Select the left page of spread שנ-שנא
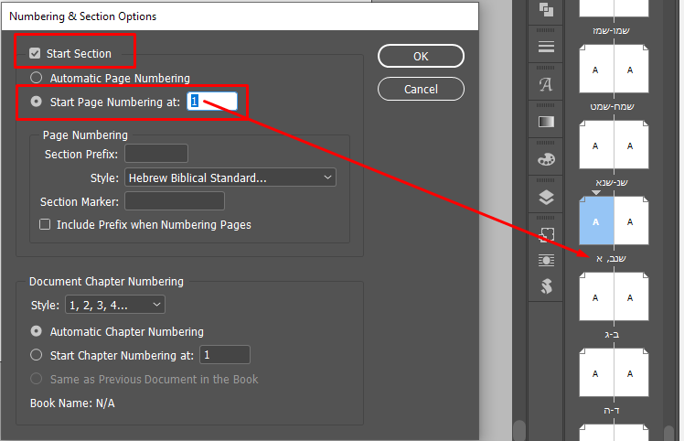The height and width of the screenshot is (441, 684). tap(596, 145)
